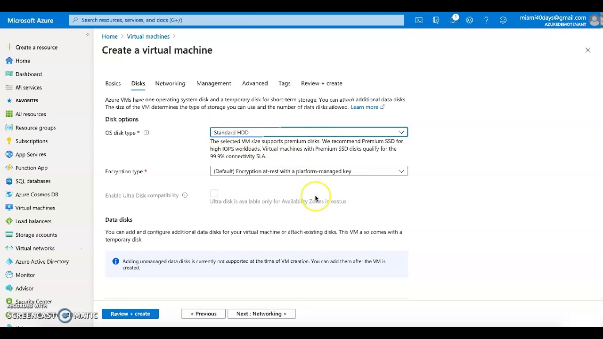The width and height of the screenshot is (603, 339).
Task: Click the SQL databases icon
Action: pos(9,181)
